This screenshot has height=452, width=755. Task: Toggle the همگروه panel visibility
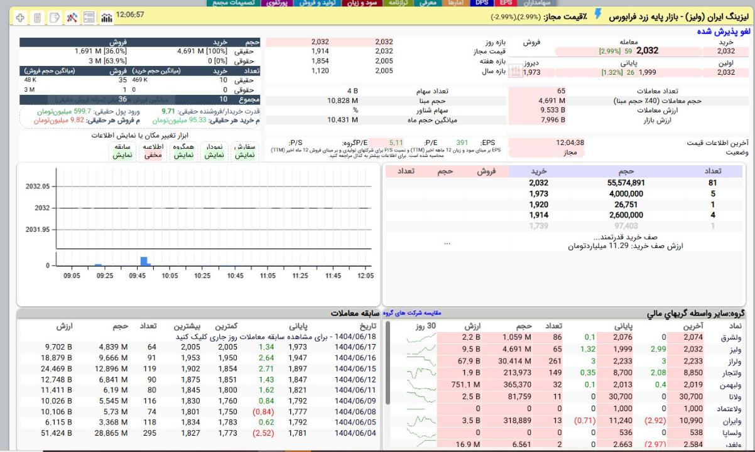click(x=183, y=154)
